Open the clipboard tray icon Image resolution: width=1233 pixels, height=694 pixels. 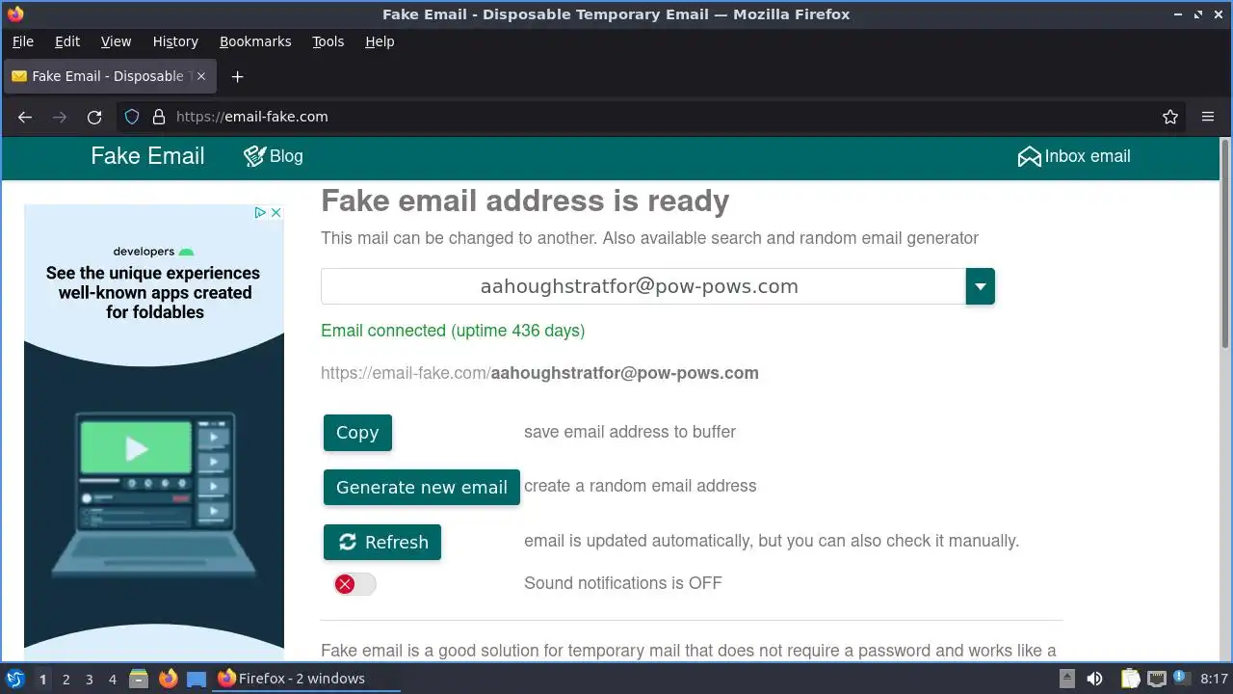pyautogui.click(x=1130, y=680)
